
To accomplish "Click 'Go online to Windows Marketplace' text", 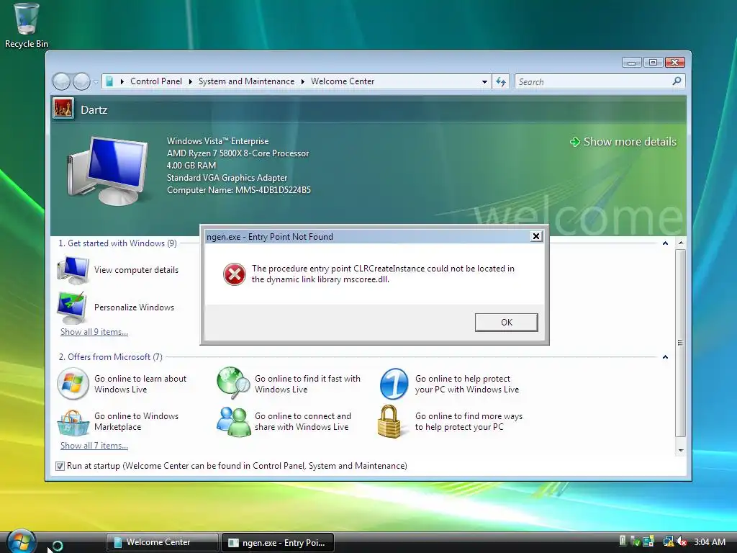I will 136,421.
